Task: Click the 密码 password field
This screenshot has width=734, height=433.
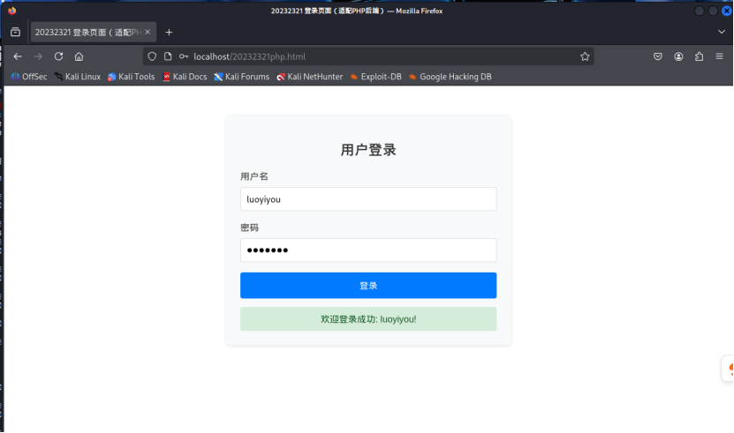Action: click(368, 250)
